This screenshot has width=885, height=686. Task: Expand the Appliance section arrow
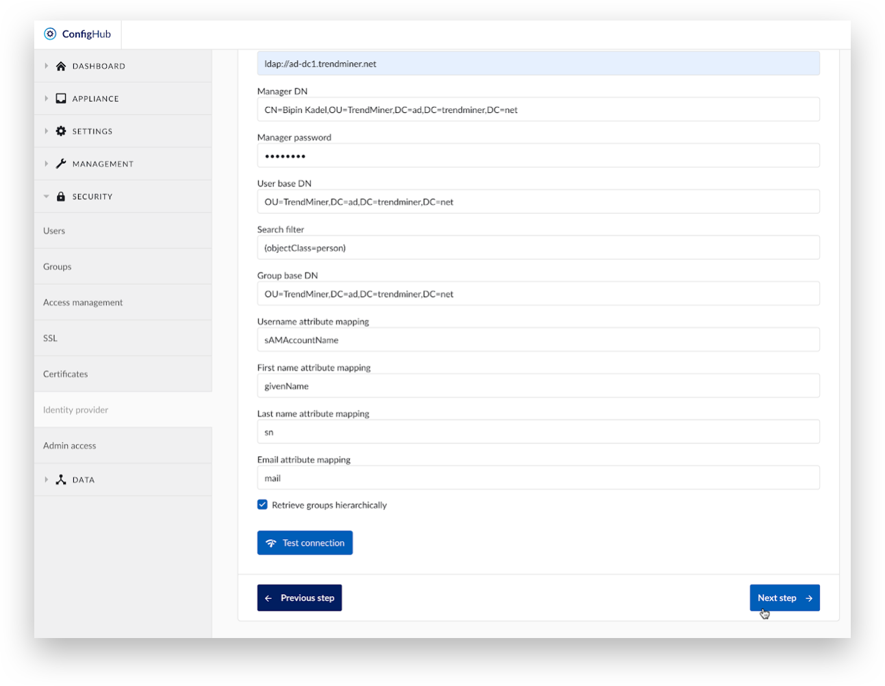46,98
